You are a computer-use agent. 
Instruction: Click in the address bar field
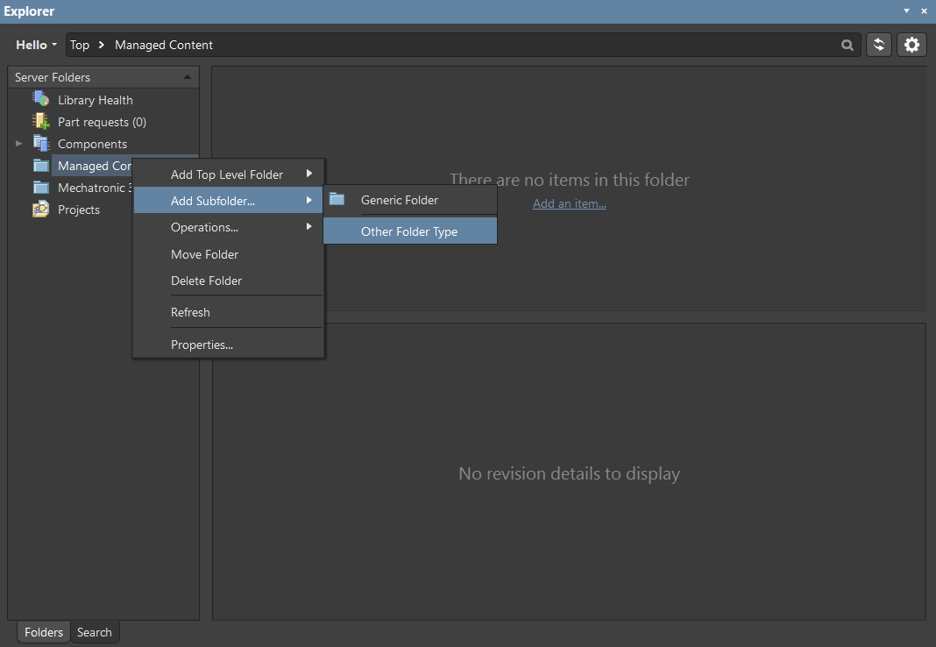tap(464, 45)
